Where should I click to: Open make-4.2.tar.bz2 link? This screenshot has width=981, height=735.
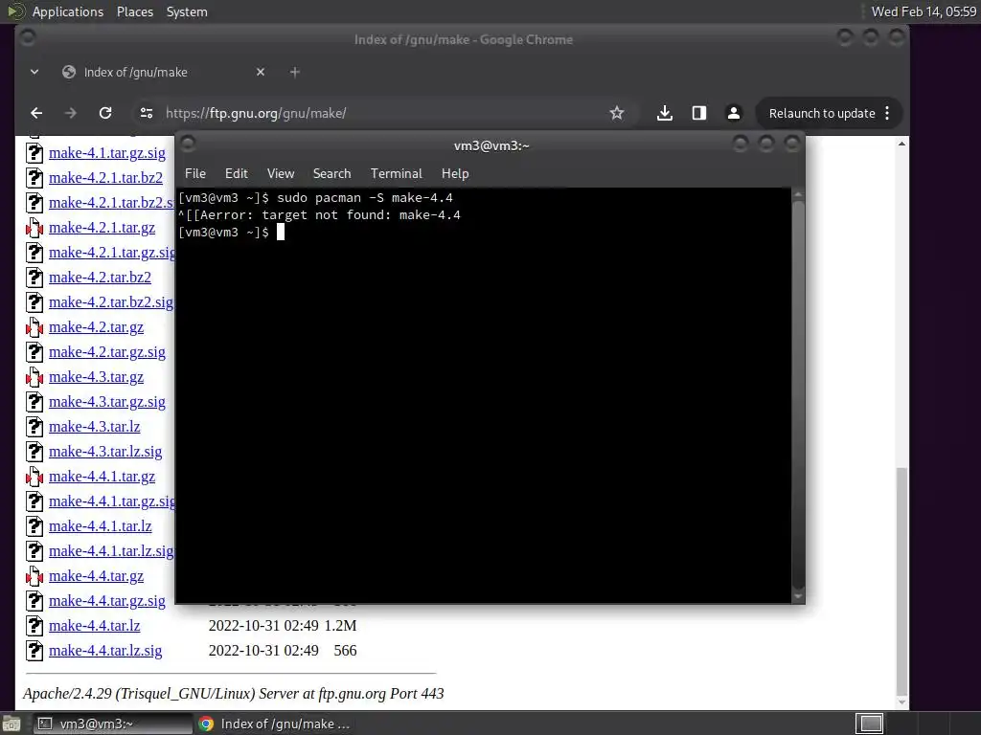(100, 278)
